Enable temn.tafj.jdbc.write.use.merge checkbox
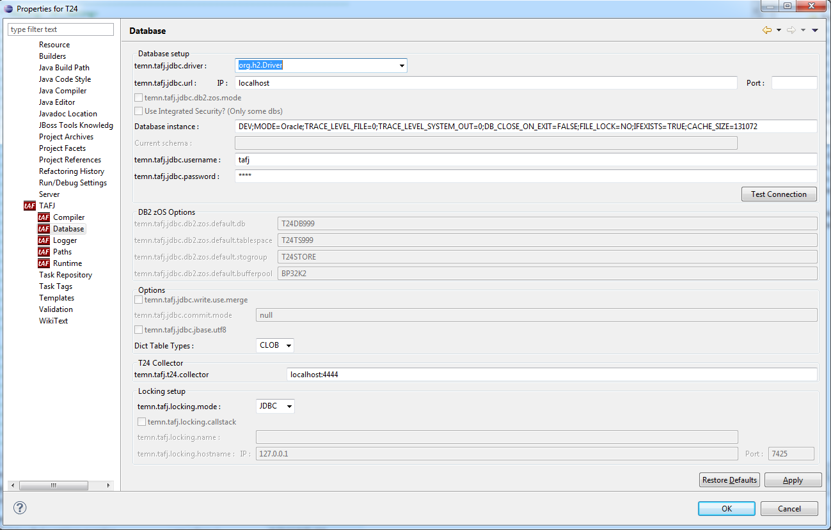 click(x=139, y=300)
